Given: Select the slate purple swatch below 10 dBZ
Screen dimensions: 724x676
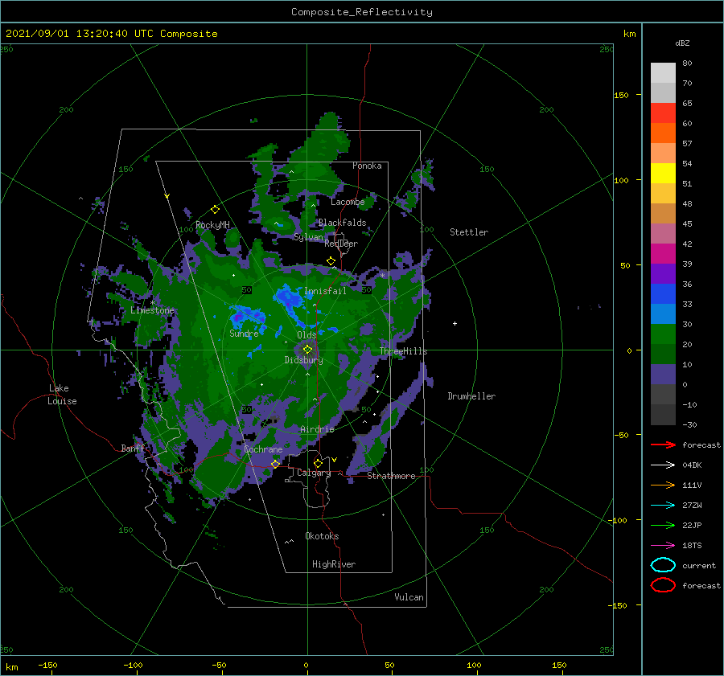Looking at the screenshot, I should coord(663,375).
